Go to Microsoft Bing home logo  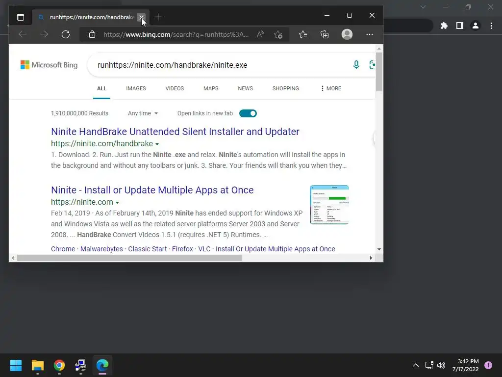click(49, 65)
